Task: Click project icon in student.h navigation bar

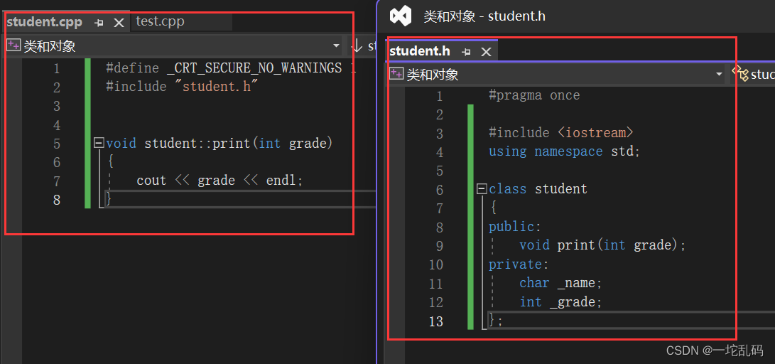Action: pos(396,74)
